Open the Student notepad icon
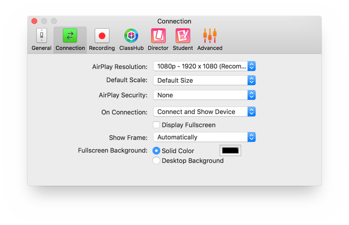This screenshot has height=225, width=349. 183,35
